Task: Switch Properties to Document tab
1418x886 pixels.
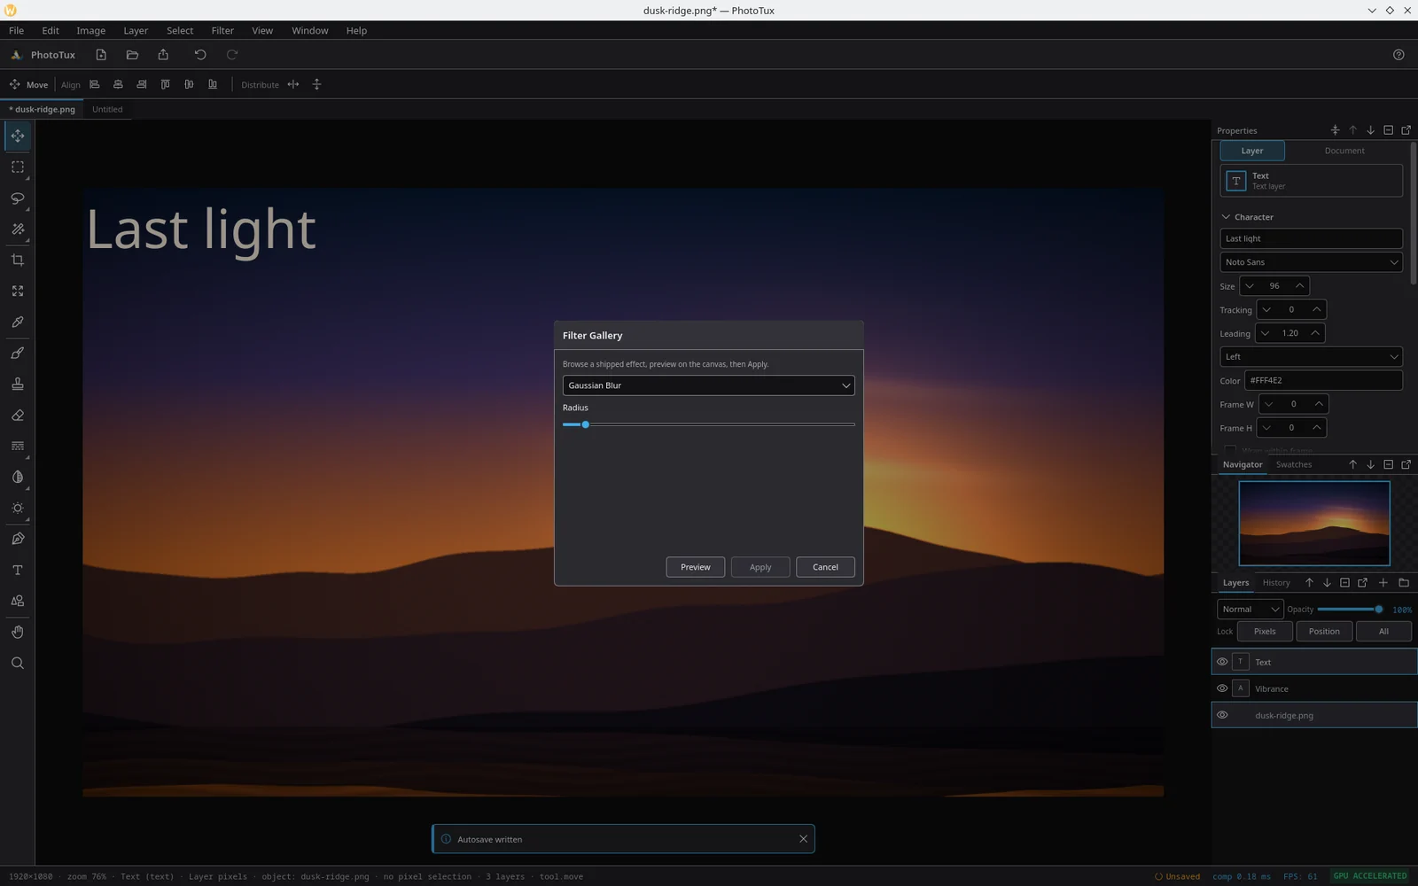Action: coord(1344,151)
